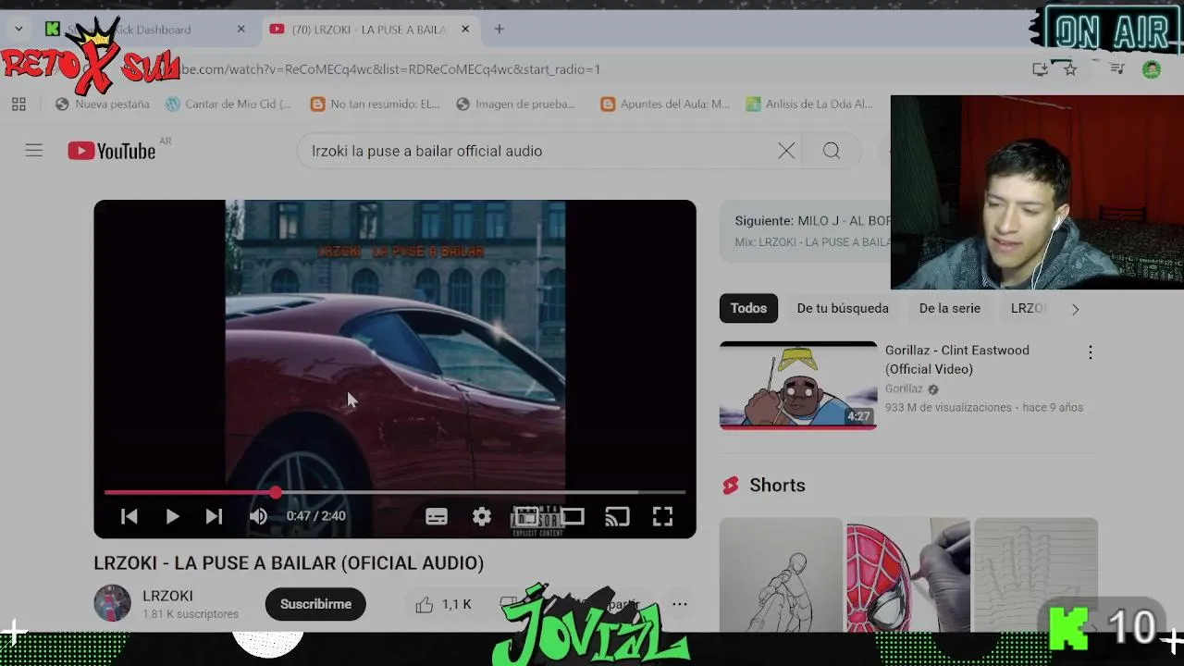Open options menu for Gorillaz video

pyautogui.click(x=1091, y=352)
